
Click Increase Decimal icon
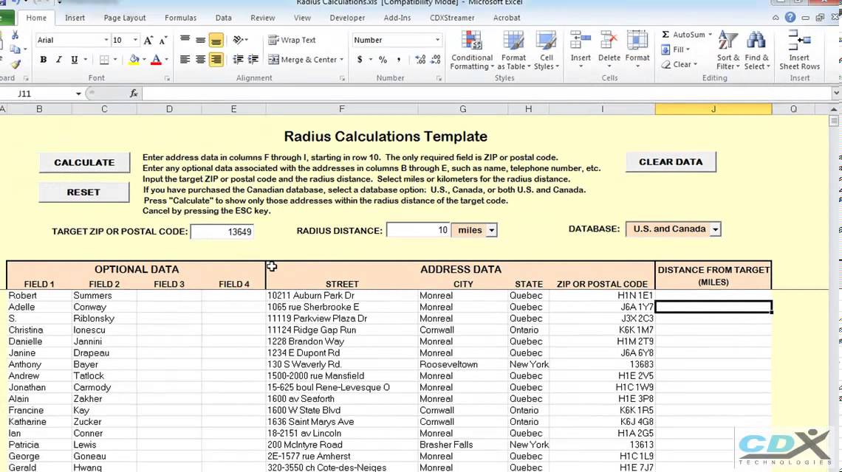(x=420, y=60)
